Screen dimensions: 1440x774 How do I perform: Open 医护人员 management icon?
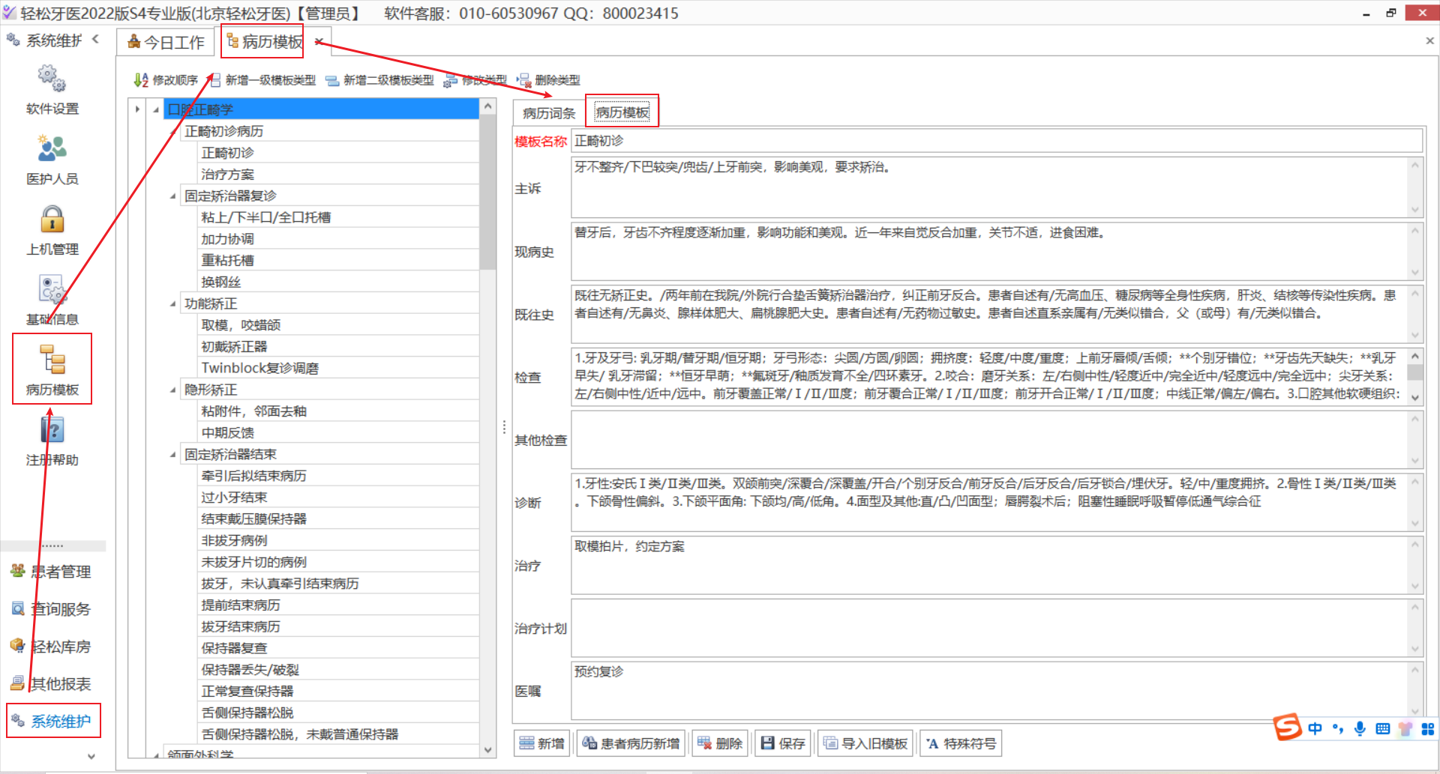(x=52, y=160)
